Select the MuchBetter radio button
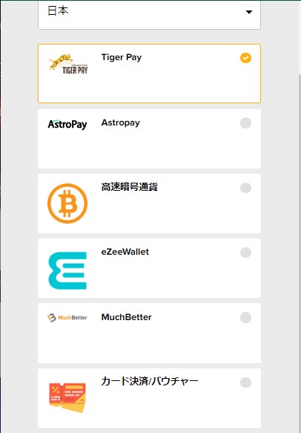Image resolution: width=301 pixels, height=433 pixels. (x=245, y=317)
